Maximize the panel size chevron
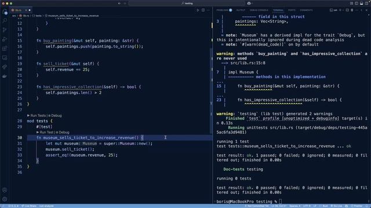This screenshot has height=208, width=371. coord(362,10)
